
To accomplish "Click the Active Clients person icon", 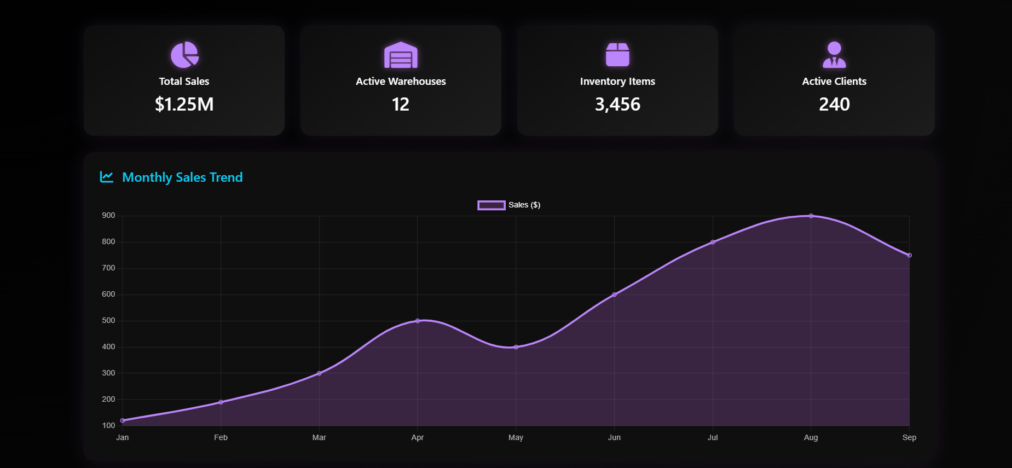I will click(x=834, y=55).
